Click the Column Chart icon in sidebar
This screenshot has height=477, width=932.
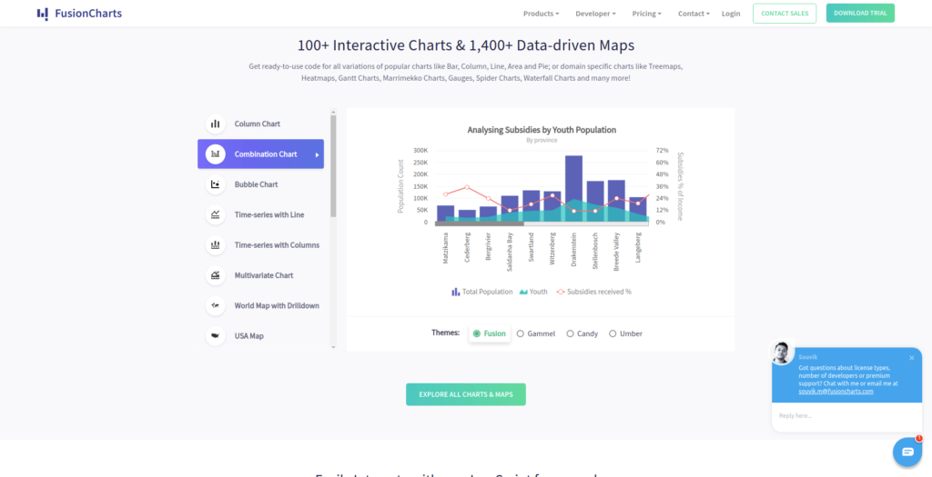click(216, 124)
